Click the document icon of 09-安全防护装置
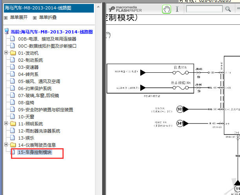Viewport: 240px width, 195px height. (13, 109)
